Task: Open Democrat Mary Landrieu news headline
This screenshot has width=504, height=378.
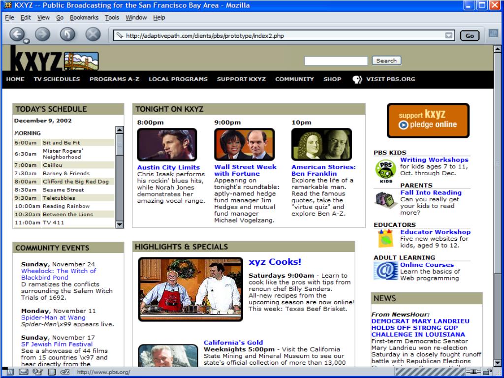Action: point(420,328)
